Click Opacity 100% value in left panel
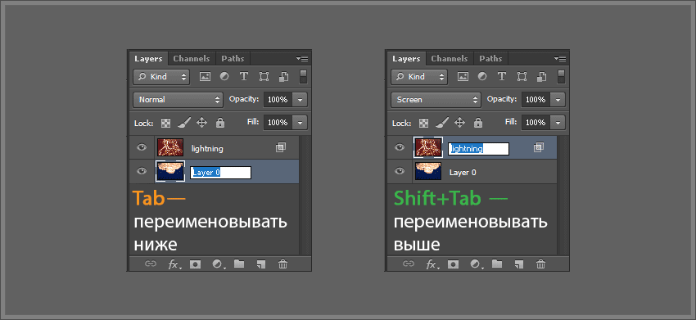The image size is (696, 320). point(278,100)
